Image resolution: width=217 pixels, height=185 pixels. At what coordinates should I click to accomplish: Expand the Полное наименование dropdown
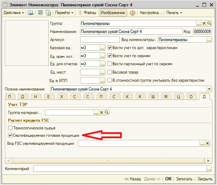coord(209,89)
